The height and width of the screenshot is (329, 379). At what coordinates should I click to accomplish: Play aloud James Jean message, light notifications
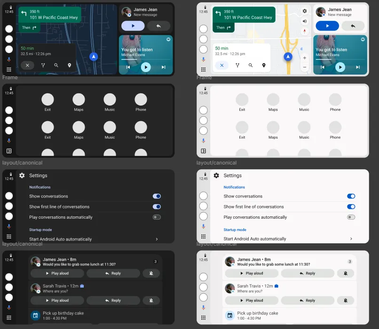252,273
